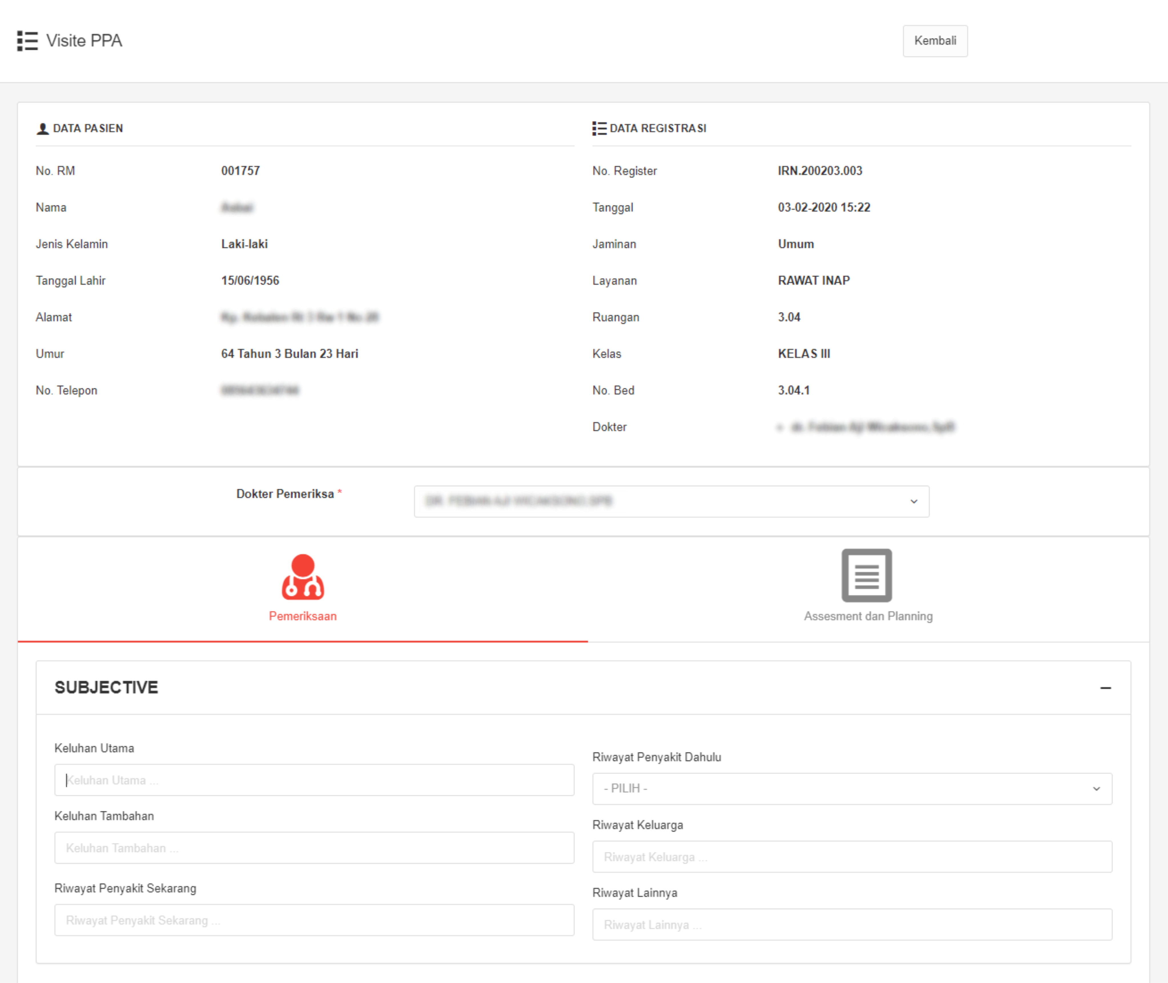The image size is (1168, 983).
Task: Click the SUBJECTIVE panel header
Action: click(x=106, y=688)
